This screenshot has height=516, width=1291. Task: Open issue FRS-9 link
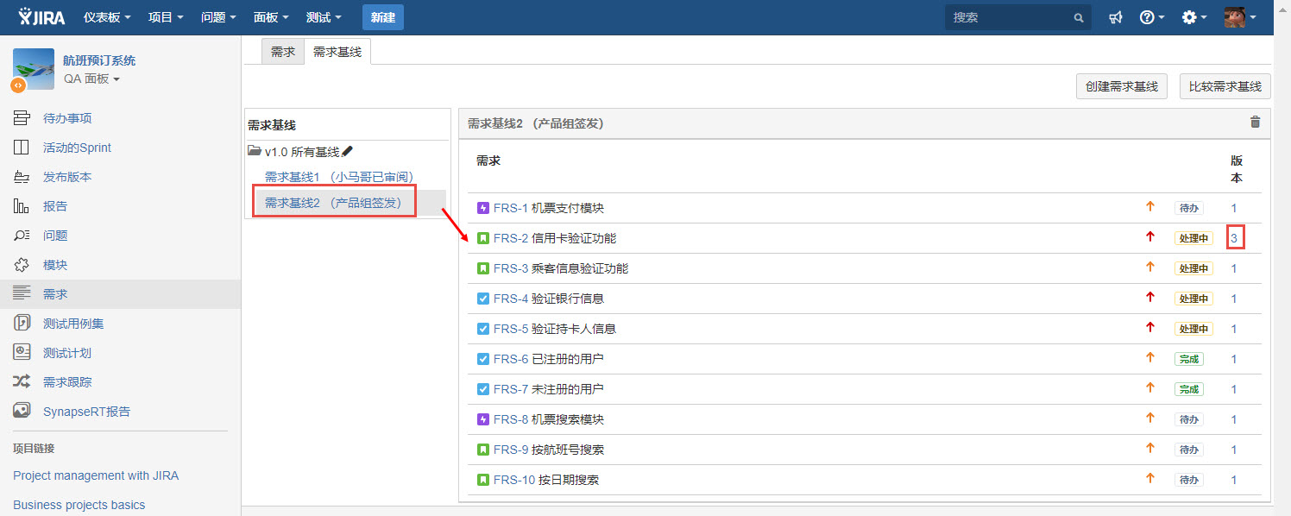[x=511, y=450]
